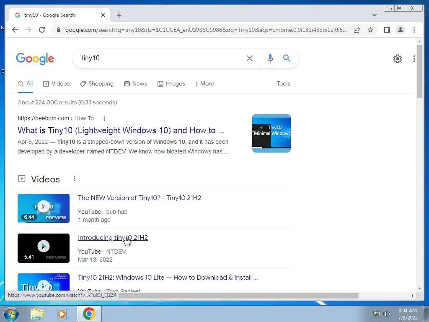Viewport: 429px width, 322px height.
Task: Switch to the Videos search tab
Action: click(57, 84)
